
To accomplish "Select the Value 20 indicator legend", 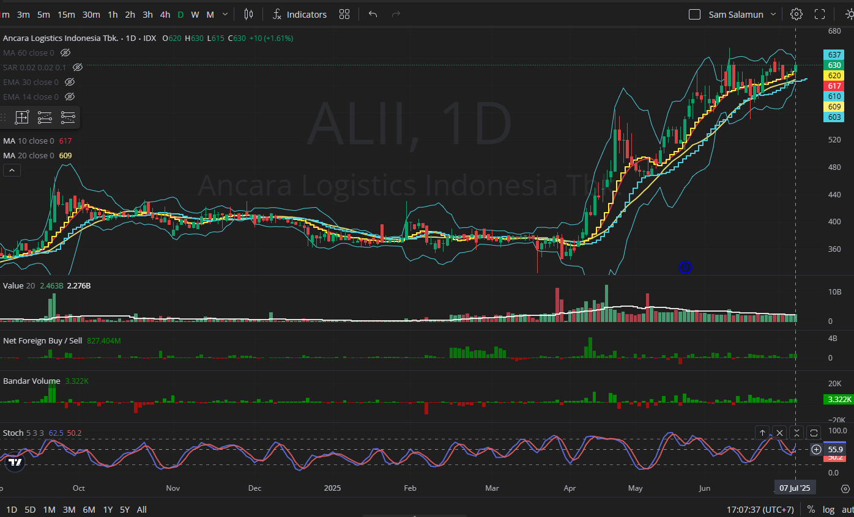I will click(x=20, y=285).
